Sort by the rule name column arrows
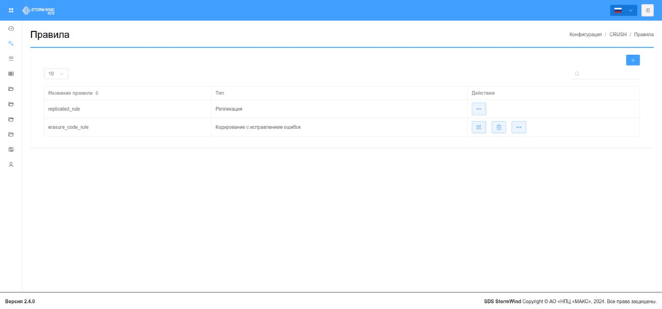The width and height of the screenshot is (662, 309). [x=97, y=93]
